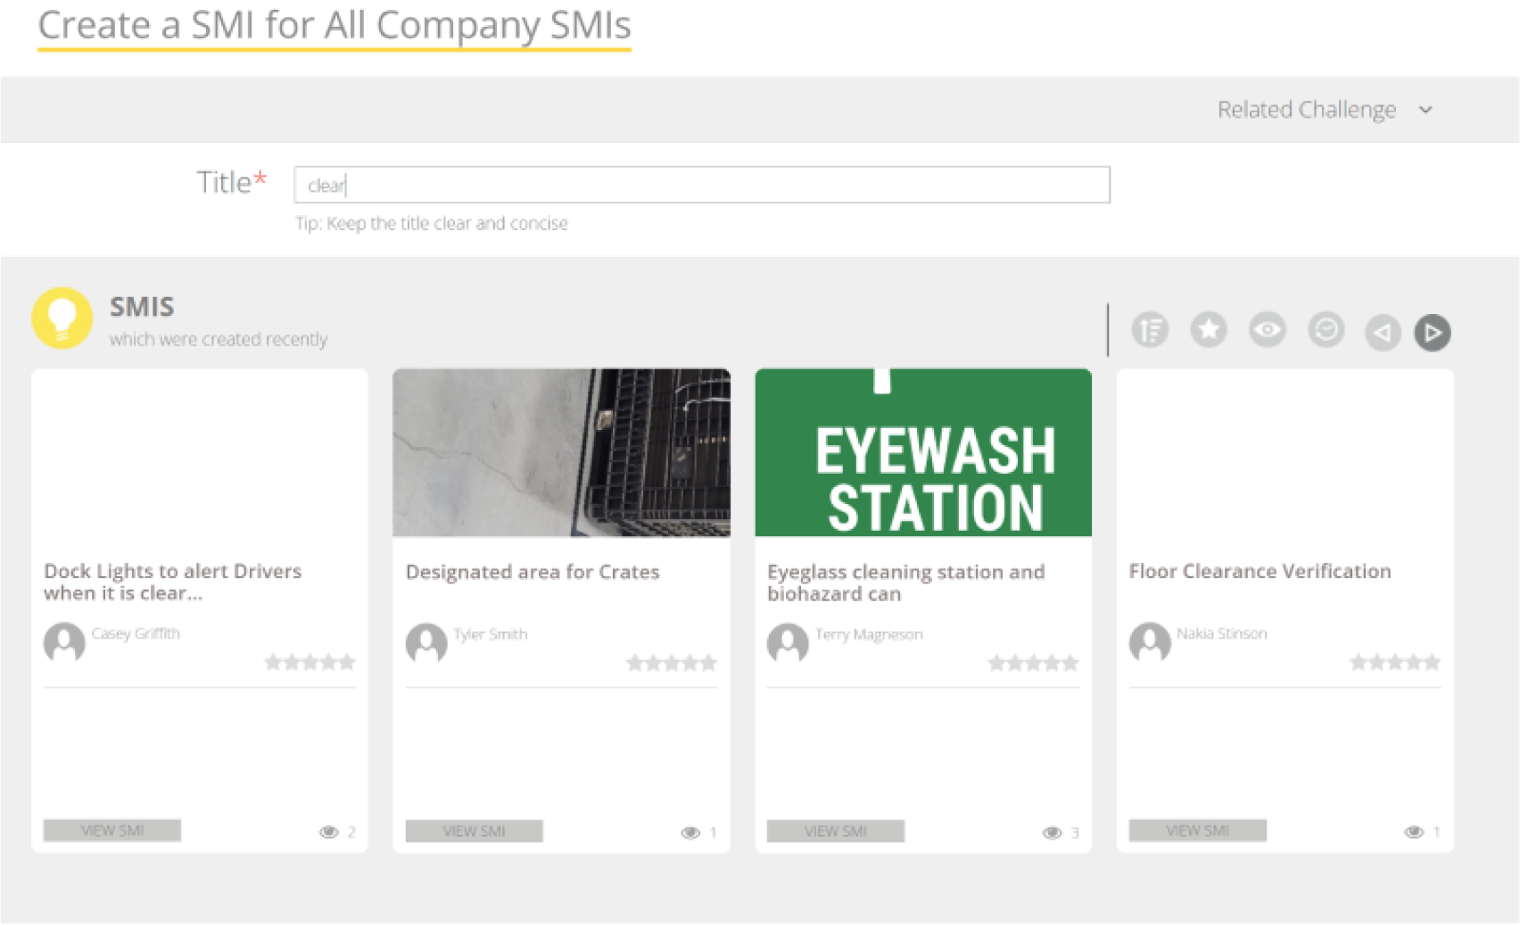Click the clock recent filter icon
The width and height of the screenshot is (1520, 925).
(x=1326, y=330)
